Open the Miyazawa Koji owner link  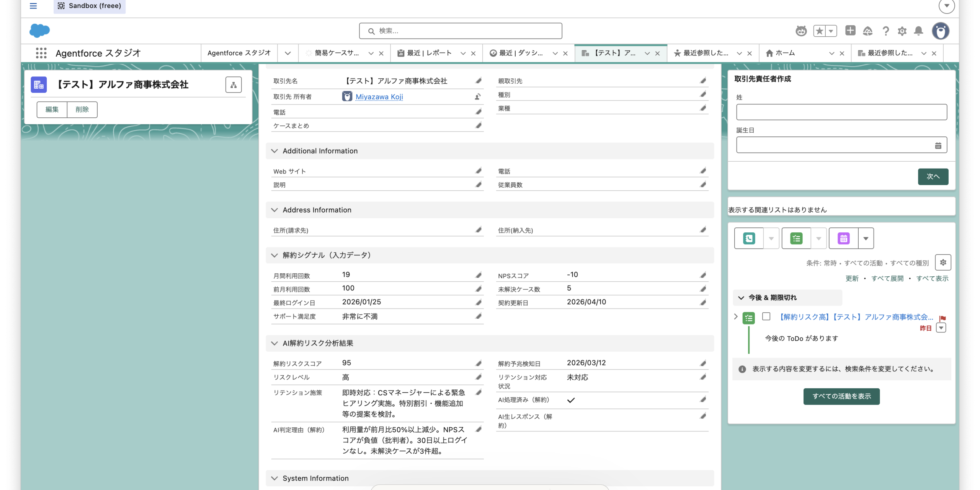[x=379, y=97]
